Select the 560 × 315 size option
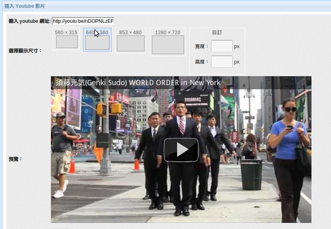This screenshot has width=331, height=229. pos(66,39)
